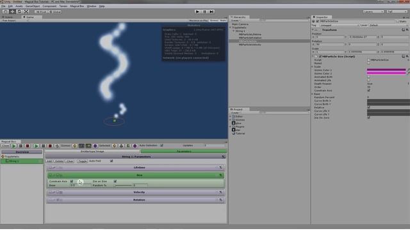Click purple circle icon after Gizmos group

tap(95, 146)
